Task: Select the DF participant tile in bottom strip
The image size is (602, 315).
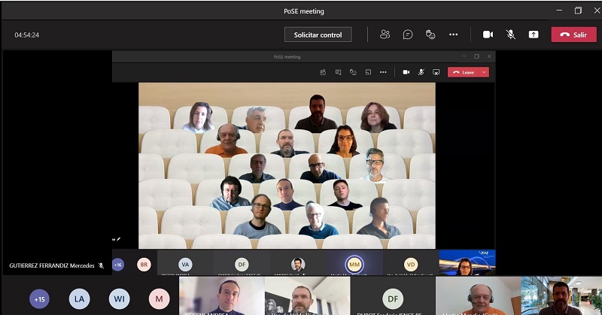Action: click(x=392, y=298)
